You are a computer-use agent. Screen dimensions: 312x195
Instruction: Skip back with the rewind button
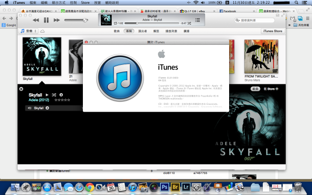36,20
